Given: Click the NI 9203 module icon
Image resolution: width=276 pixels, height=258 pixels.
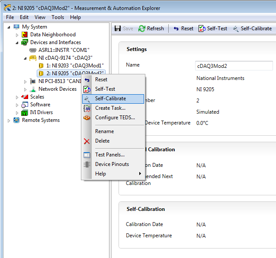Looking at the screenshot, I should 41,66.
